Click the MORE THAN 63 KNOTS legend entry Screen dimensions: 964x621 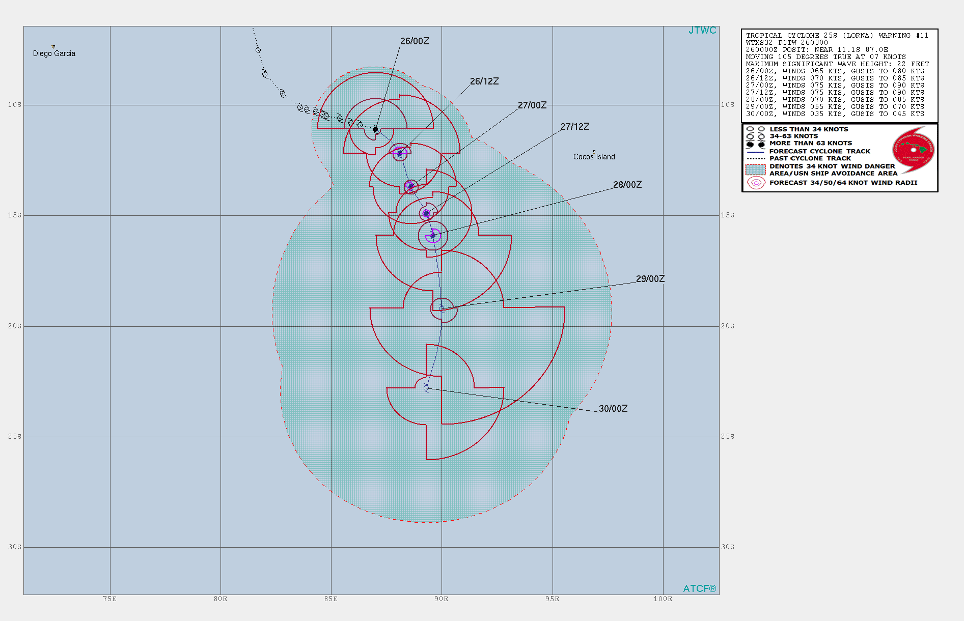[x=811, y=143]
